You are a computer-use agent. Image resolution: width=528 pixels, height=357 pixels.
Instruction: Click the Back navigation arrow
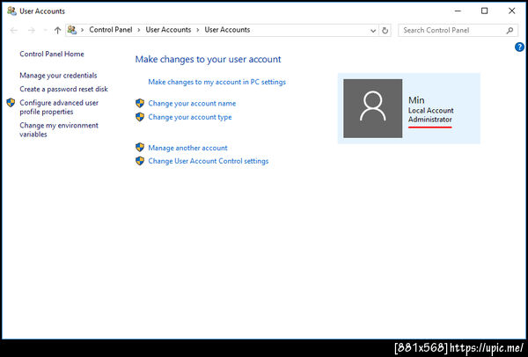click(x=14, y=30)
